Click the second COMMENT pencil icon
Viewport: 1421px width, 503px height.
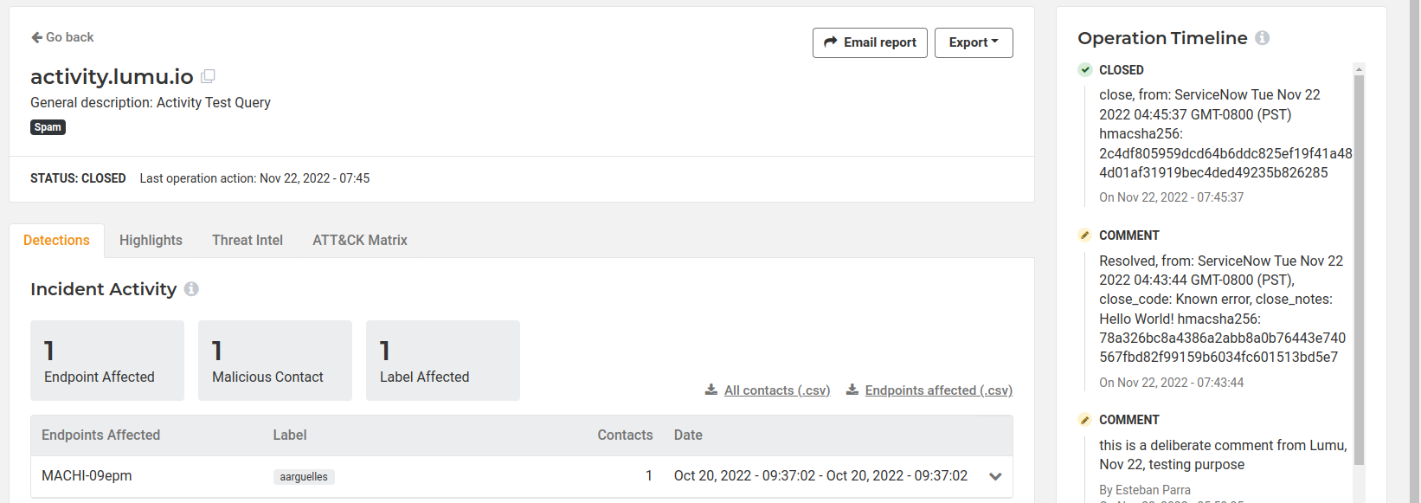click(x=1085, y=420)
